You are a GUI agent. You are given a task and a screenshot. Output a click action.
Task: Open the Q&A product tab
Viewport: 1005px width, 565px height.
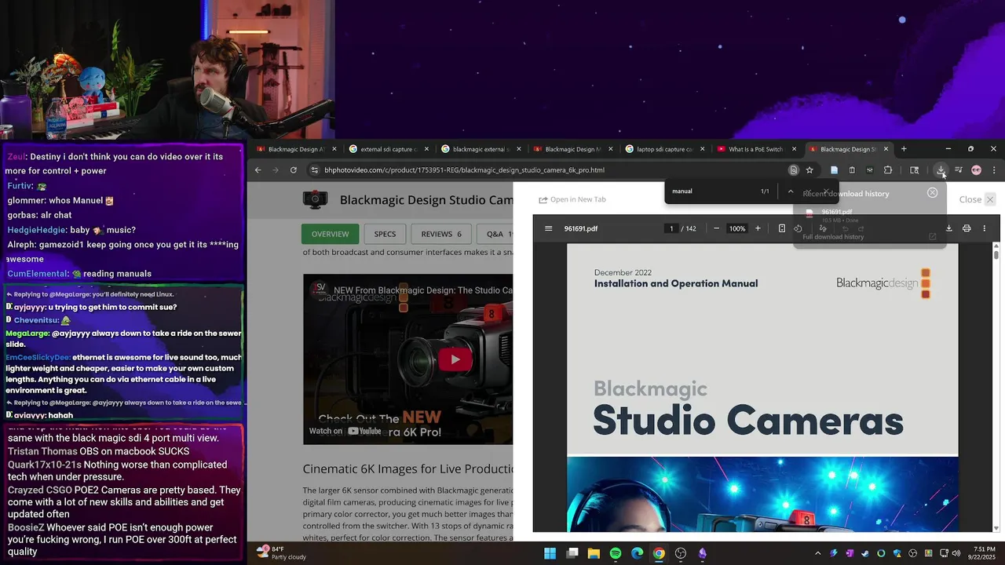495,234
